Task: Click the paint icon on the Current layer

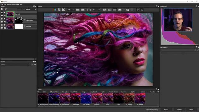Action: (x=5, y=12)
